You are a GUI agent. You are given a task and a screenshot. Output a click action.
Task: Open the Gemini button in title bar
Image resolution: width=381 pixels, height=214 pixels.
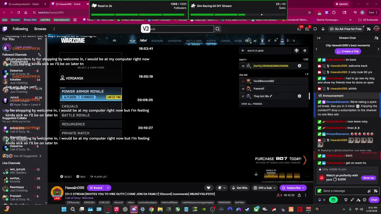click(x=341, y=4)
